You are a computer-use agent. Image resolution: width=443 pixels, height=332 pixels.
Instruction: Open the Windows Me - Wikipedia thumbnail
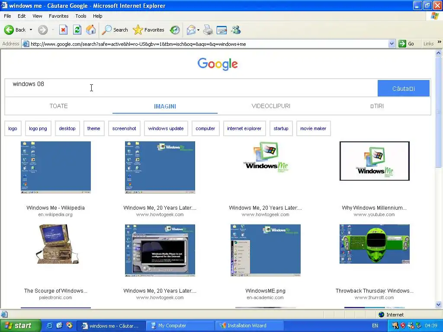click(56, 167)
